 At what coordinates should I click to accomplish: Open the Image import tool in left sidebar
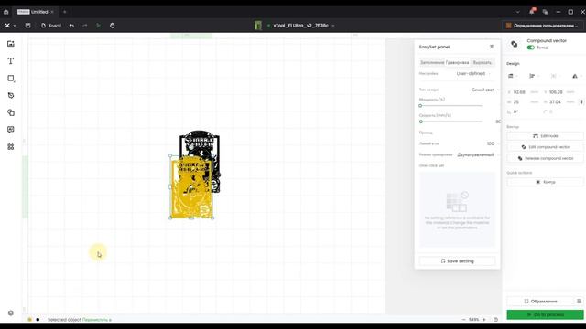pos(11,44)
